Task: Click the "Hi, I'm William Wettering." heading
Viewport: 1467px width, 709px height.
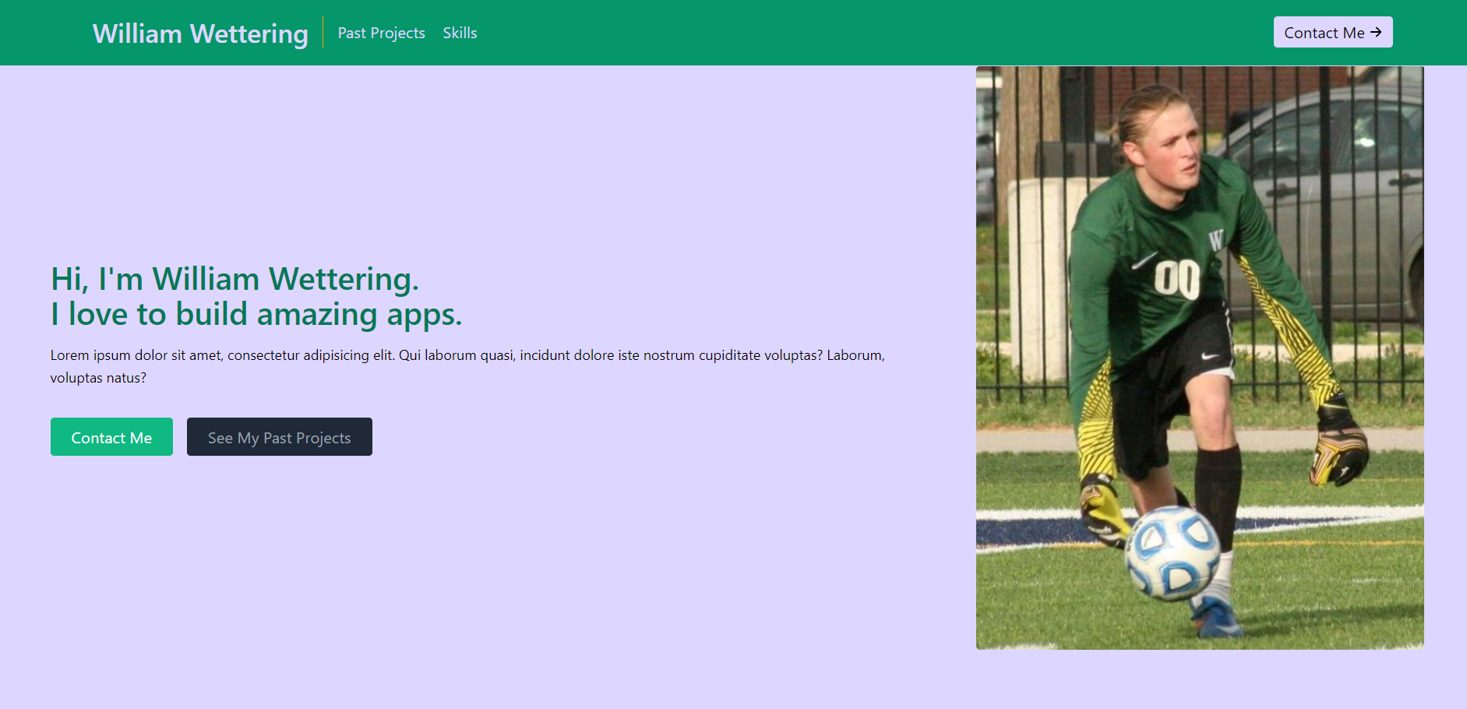Action: [x=235, y=279]
